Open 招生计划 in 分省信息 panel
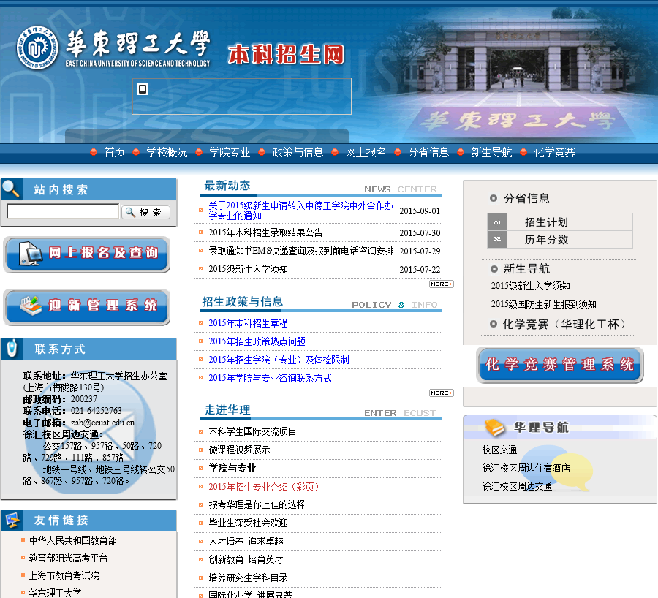Viewport: 658px width, 598px height. [546, 222]
